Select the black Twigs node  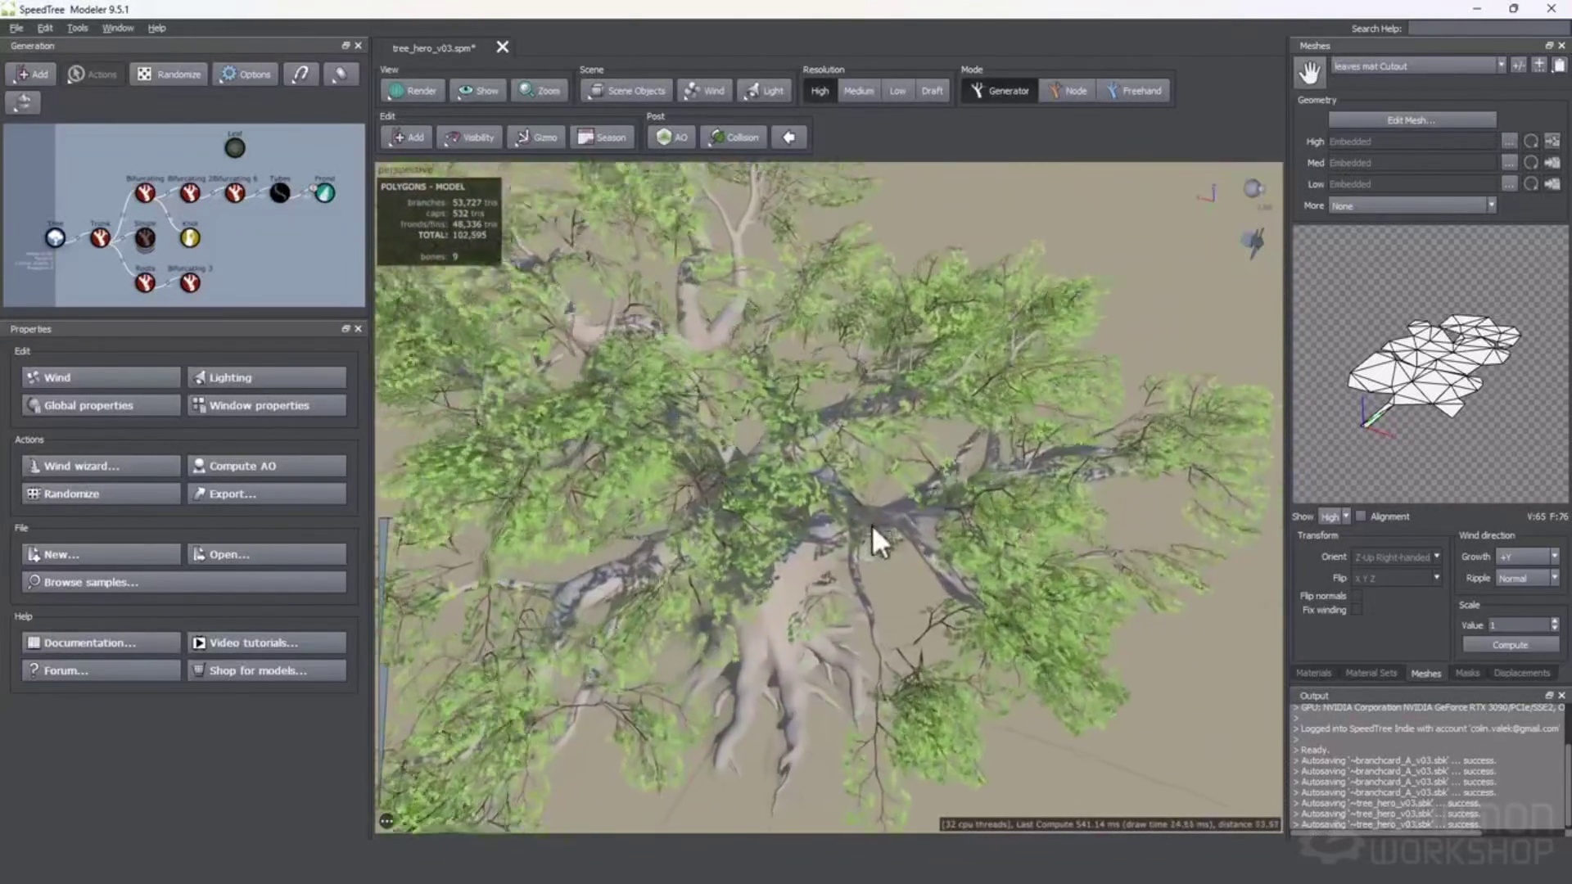click(x=280, y=193)
